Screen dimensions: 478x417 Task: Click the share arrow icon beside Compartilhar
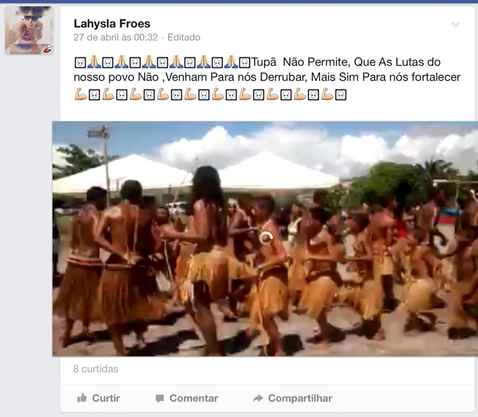(258, 398)
